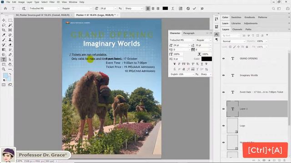Select the Rectangle shape tool
This screenshot has height=163, width=291.
4,64
